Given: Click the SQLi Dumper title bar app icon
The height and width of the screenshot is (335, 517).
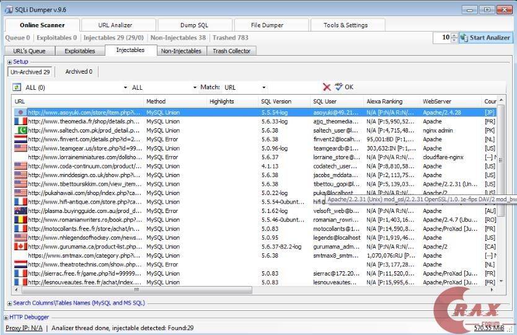Looking at the screenshot, I should tap(9, 9).
